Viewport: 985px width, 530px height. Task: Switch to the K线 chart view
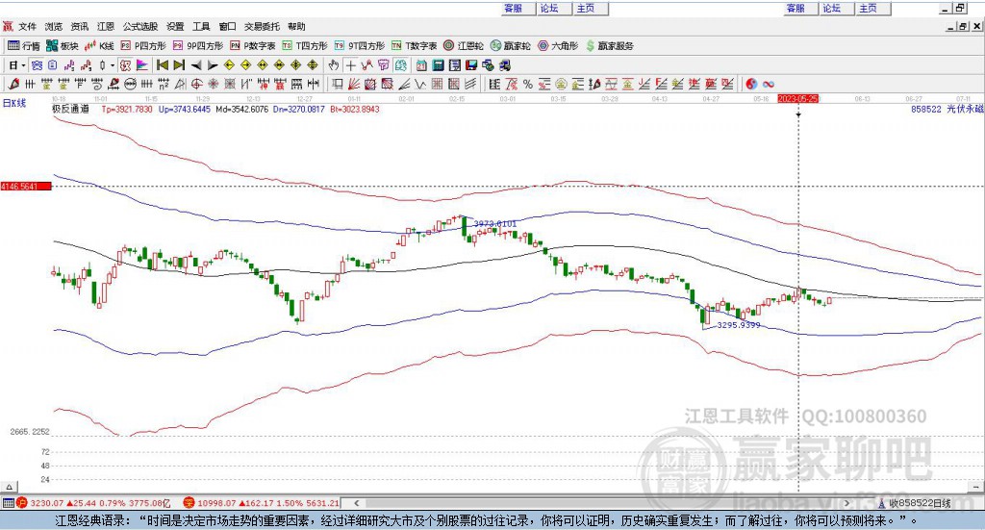click(x=99, y=46)
